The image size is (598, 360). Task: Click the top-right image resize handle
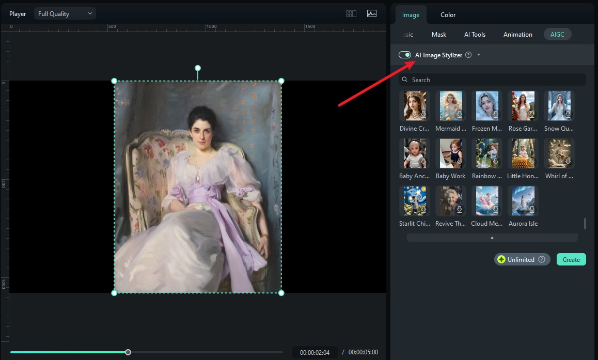tap(281, 81)
